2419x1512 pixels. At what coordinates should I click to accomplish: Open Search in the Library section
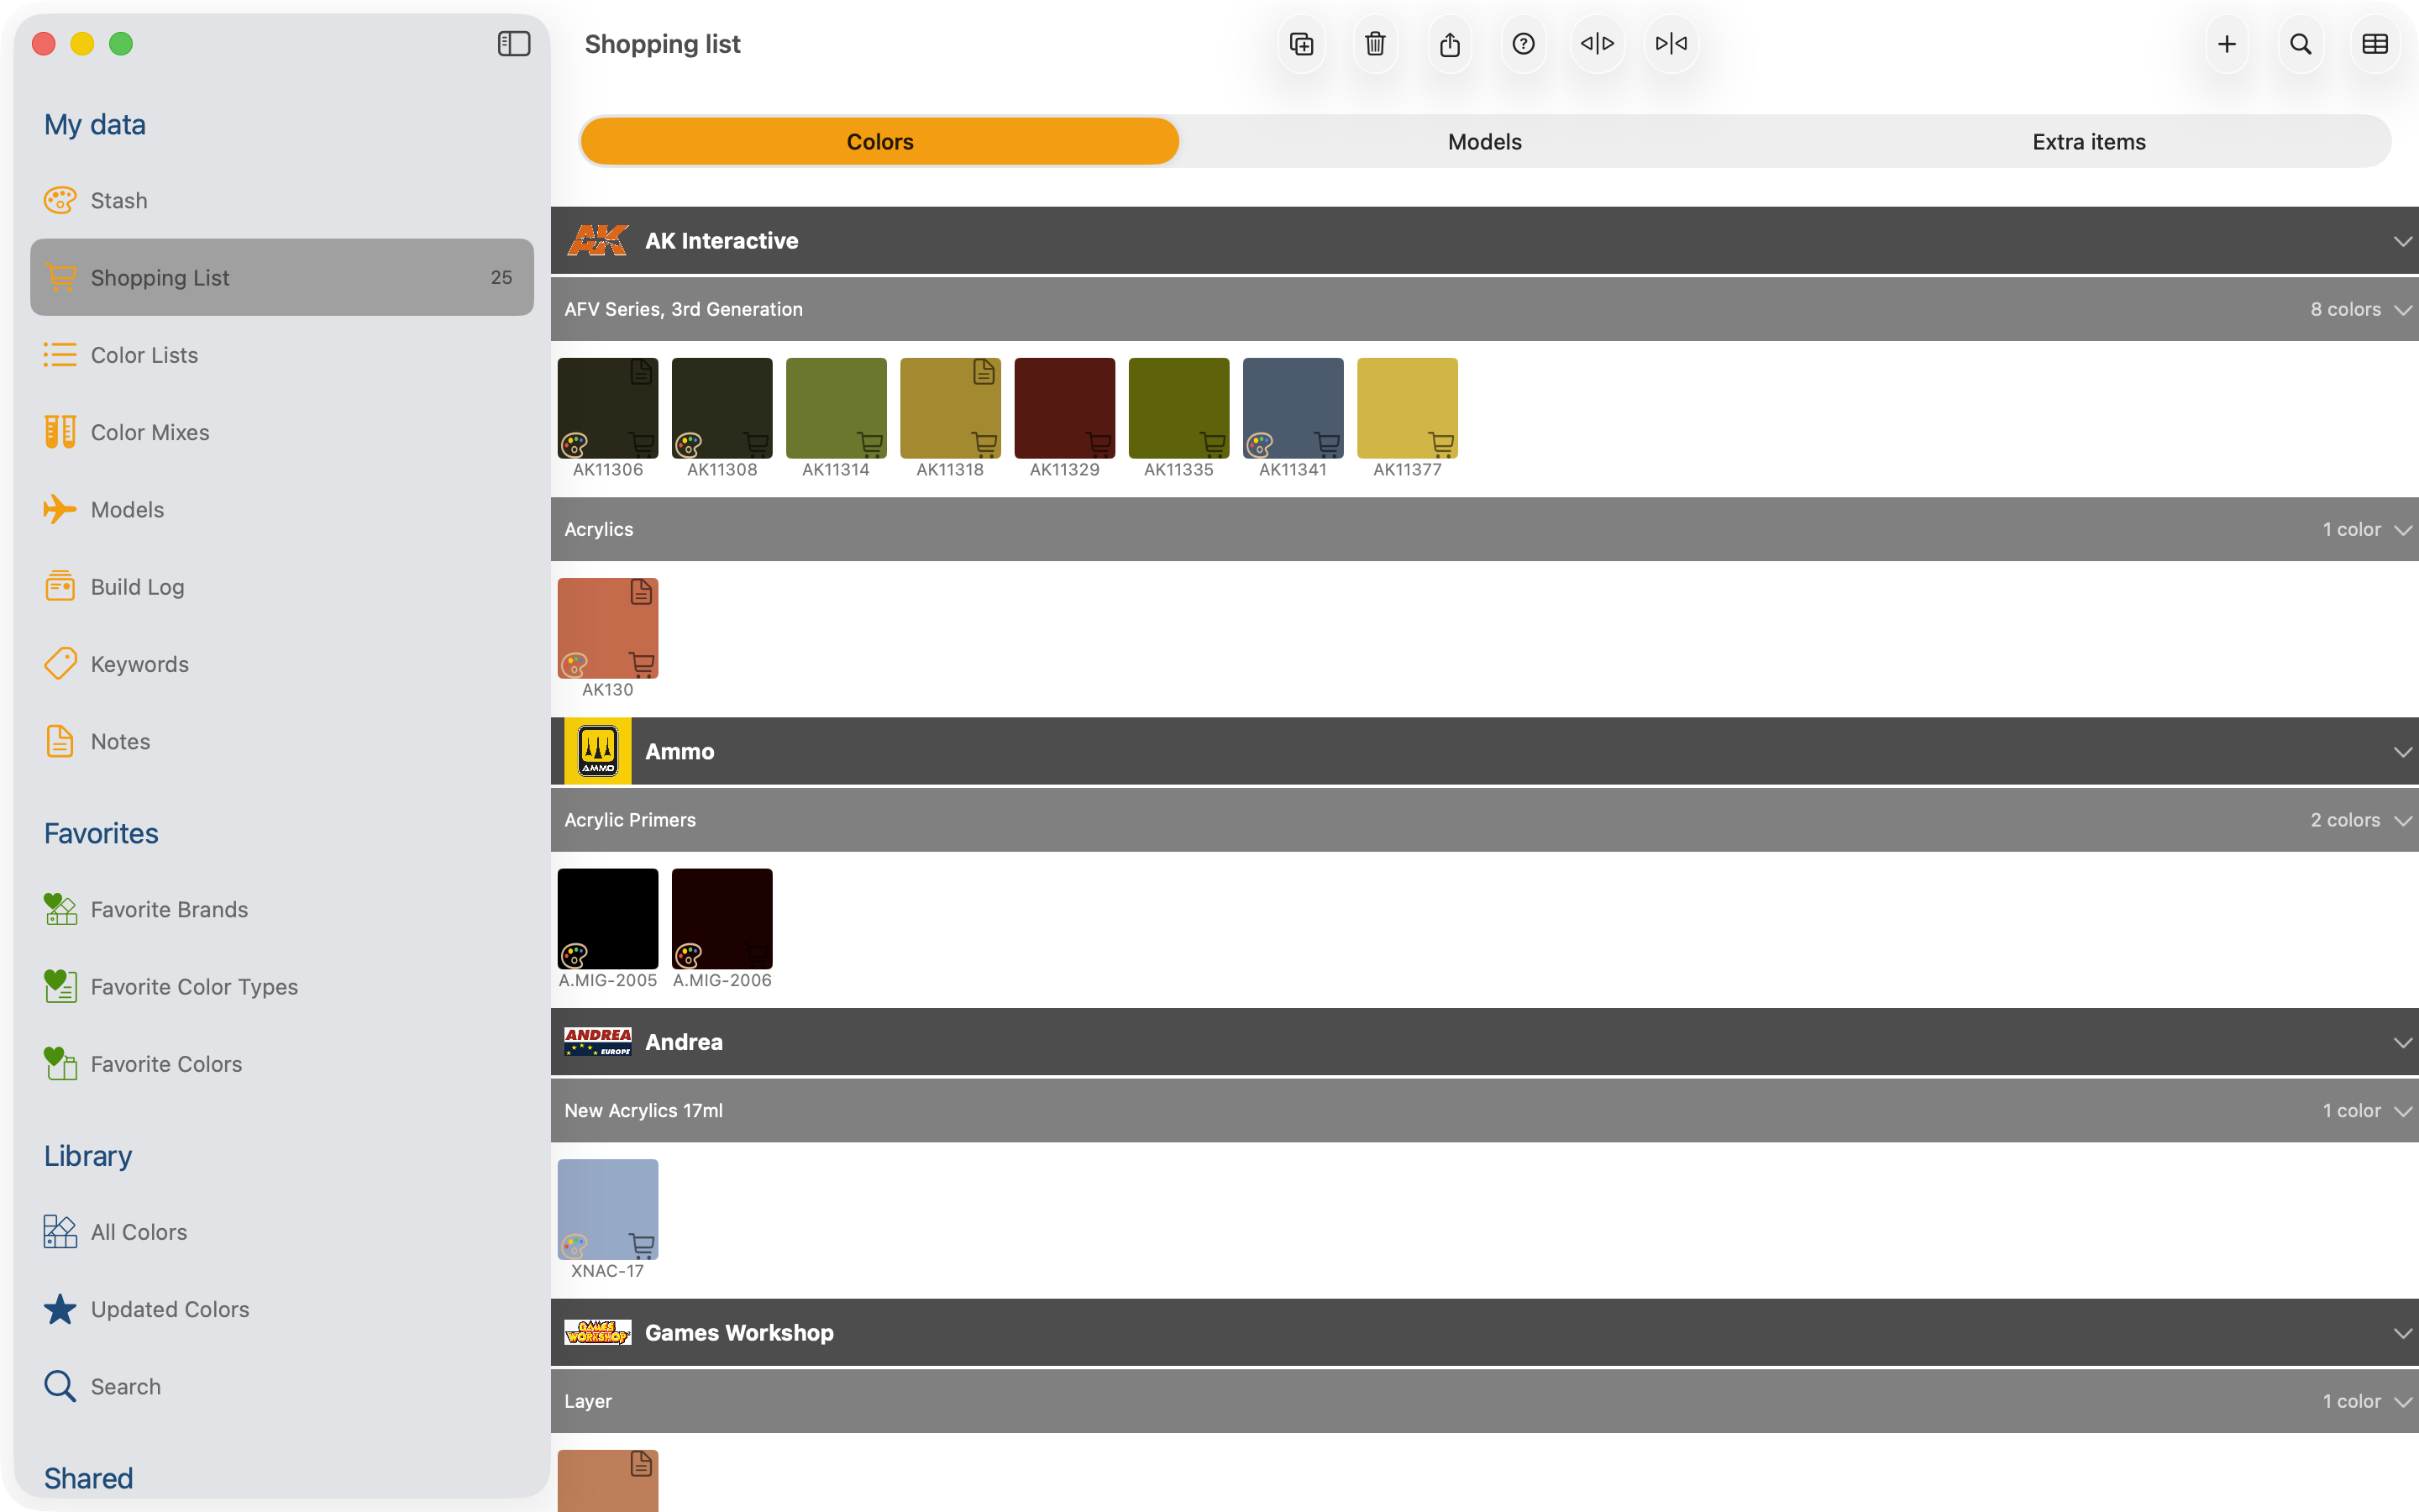(282, 1387)
